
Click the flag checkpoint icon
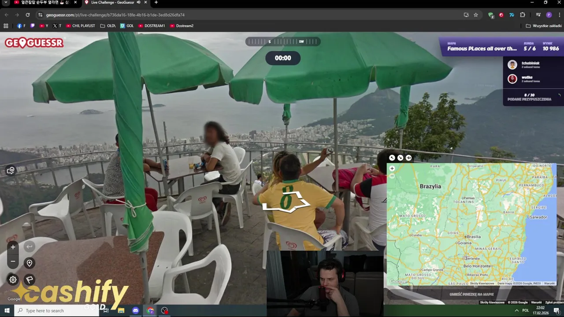(30, 280)
